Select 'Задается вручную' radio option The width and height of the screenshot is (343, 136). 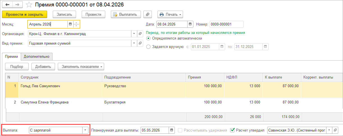click(x=149, y=47)
